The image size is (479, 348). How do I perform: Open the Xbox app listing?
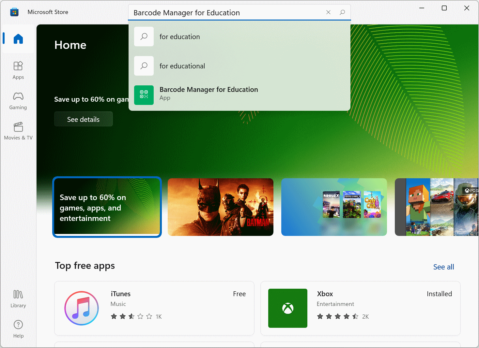click(x=361, y=308)
